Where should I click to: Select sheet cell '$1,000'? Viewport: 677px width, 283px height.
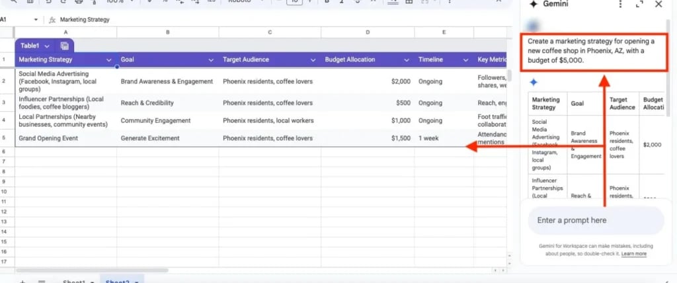(x=368, y=120)
